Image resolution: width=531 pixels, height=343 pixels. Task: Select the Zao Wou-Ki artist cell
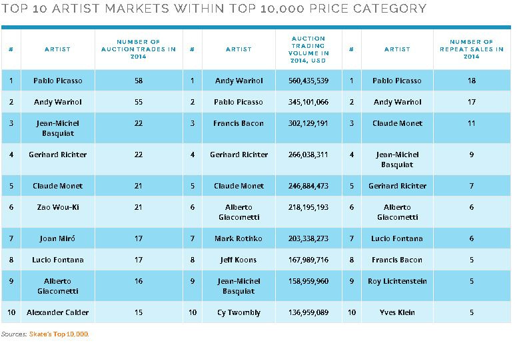[57, 207]
